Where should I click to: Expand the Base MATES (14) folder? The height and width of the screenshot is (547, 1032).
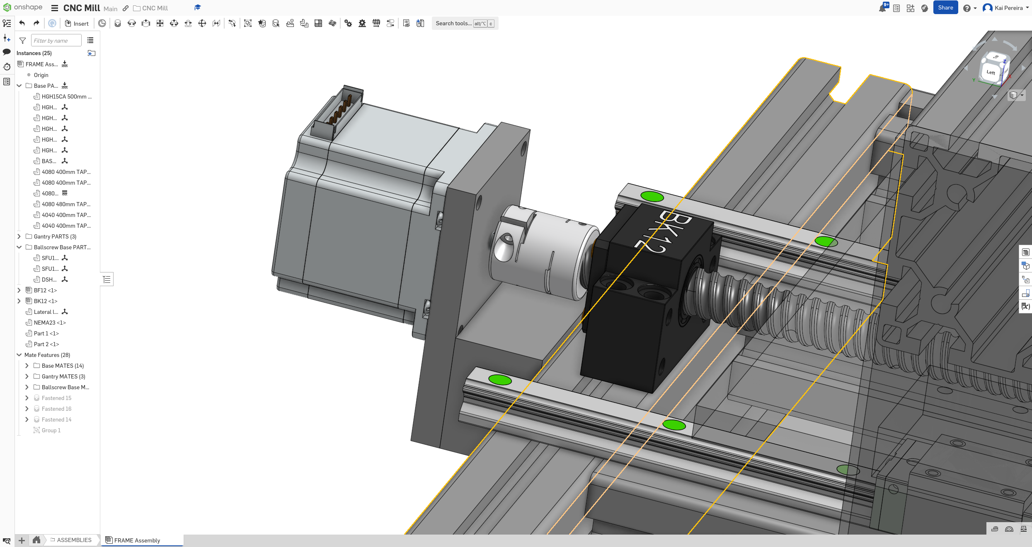[27, 366]
